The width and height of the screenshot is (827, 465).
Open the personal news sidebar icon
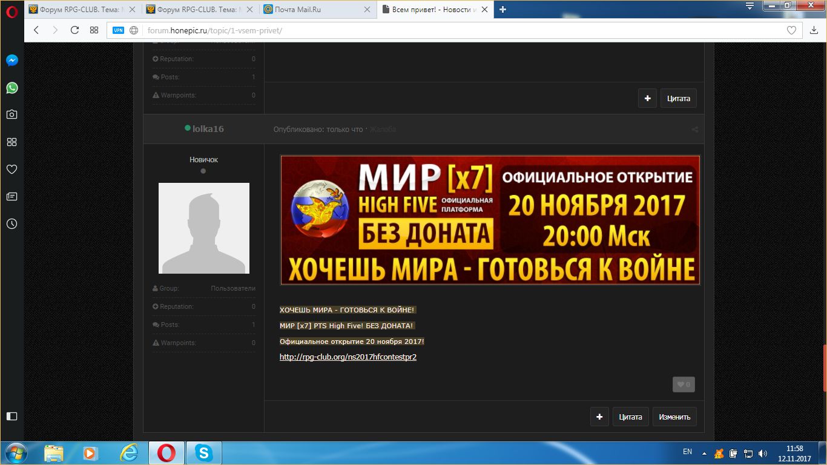coord(12,196)
